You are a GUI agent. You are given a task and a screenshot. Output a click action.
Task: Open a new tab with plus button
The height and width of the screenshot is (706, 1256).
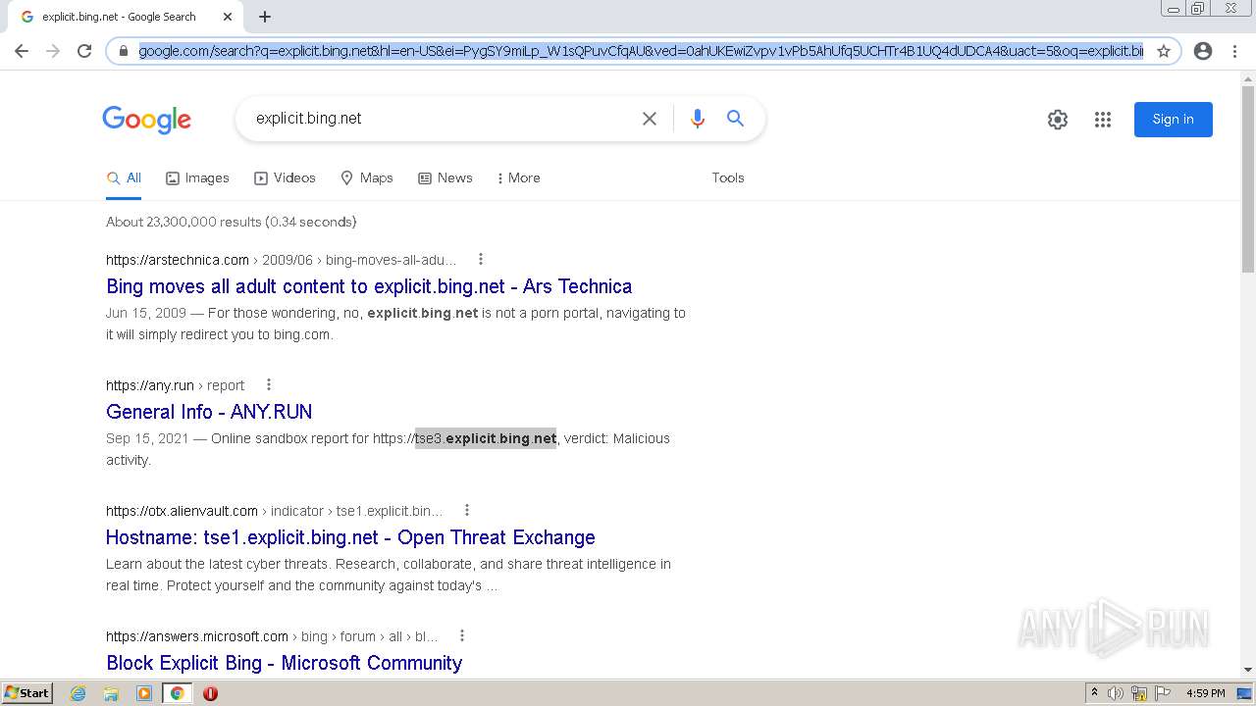[x=265, y=17]
